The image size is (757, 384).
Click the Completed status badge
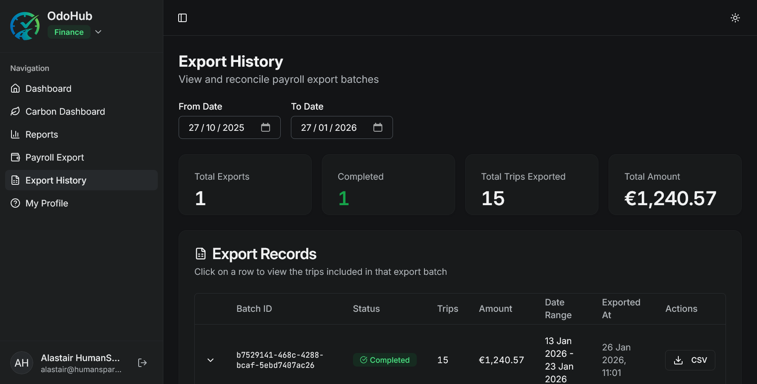coord(384,360)
